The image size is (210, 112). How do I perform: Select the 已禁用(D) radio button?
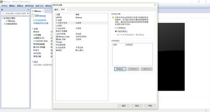(116, 28)
